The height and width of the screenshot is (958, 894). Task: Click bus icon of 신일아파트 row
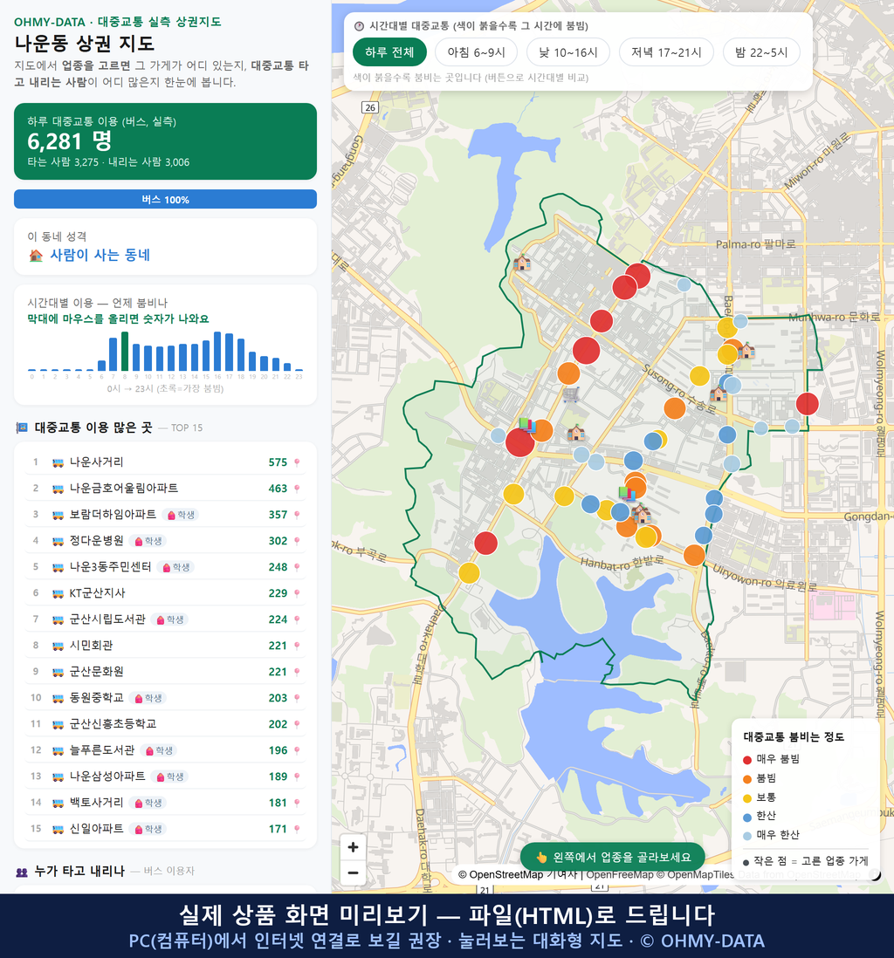click(x=58, y=830)
